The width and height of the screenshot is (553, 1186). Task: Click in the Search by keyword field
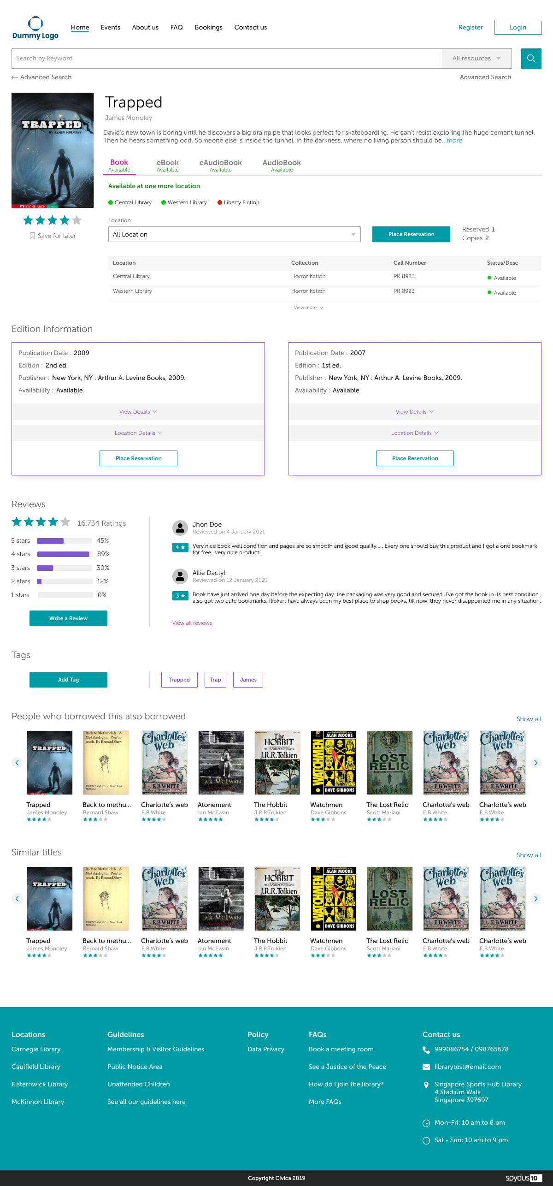click(x=226, y=59)
